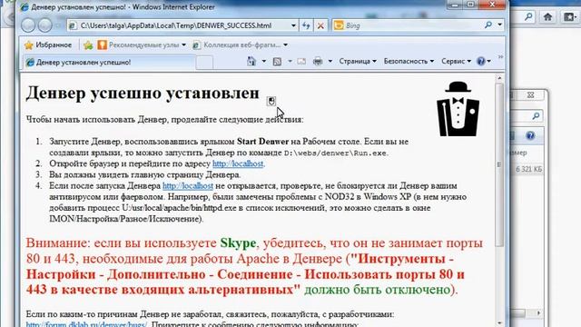Click help icon in the background Explorer window

click(530, 135)
